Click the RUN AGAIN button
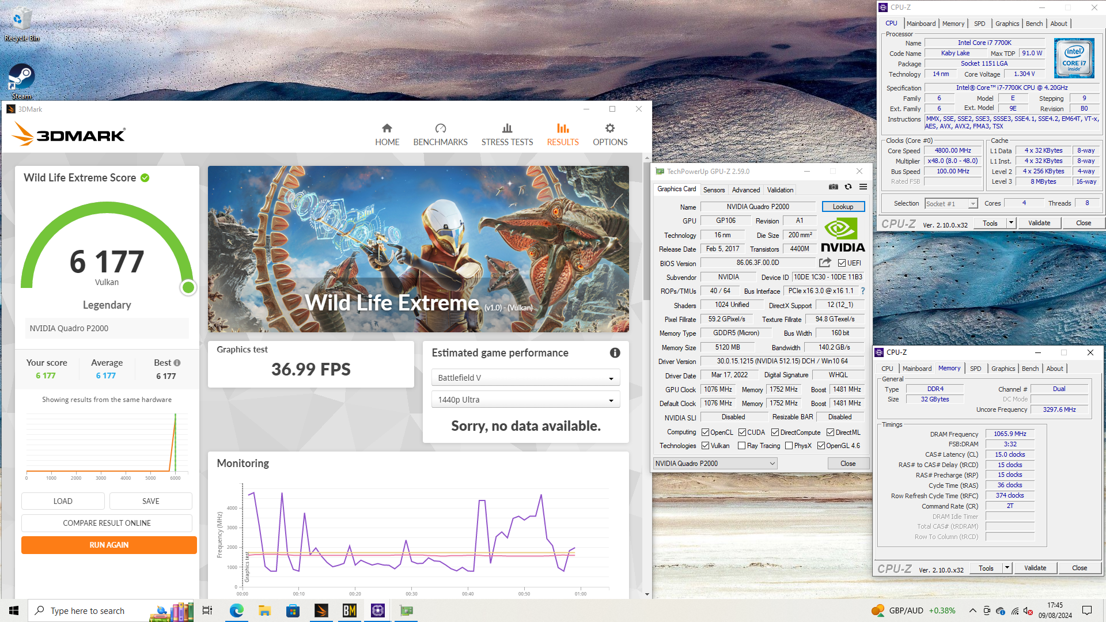 point(109,545)
